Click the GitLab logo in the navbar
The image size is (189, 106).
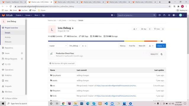pyautogui.click(x=7, y=15)
